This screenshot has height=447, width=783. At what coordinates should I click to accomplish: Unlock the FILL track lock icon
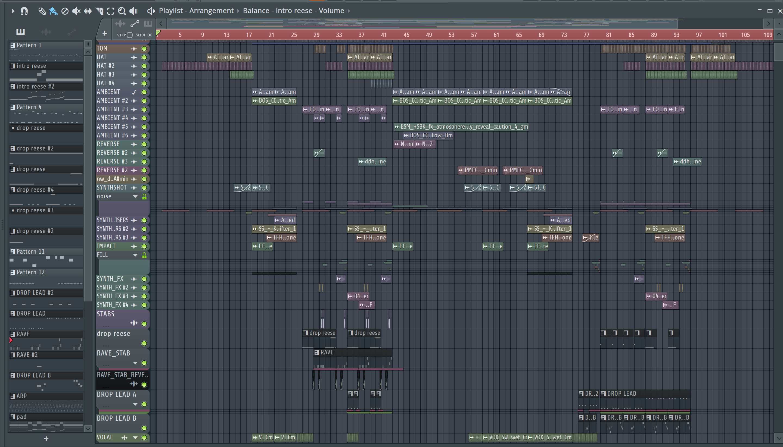tap(144, 256)
